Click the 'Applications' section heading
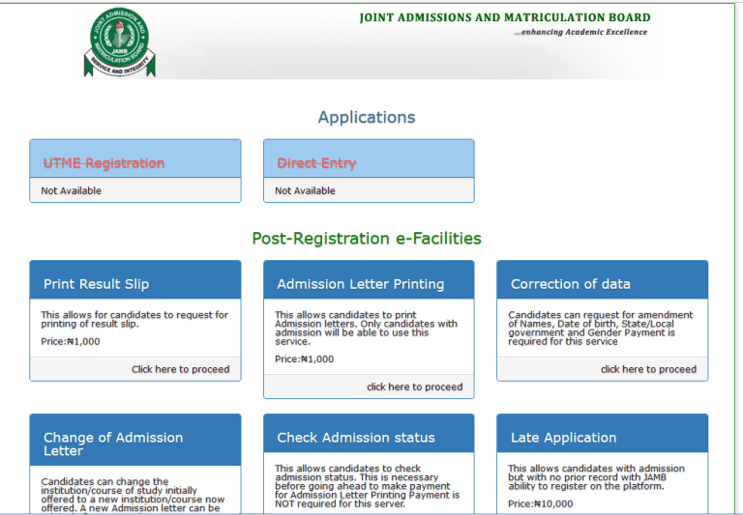Viewport: 743px width, 515px height. pos(367,117)
